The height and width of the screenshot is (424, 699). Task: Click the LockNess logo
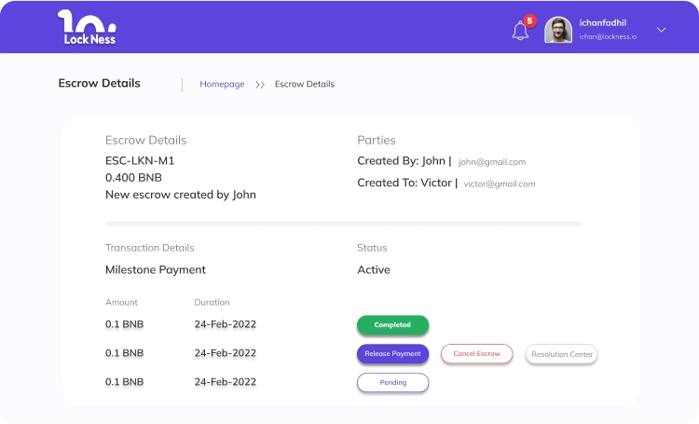(x=86, y=27)
